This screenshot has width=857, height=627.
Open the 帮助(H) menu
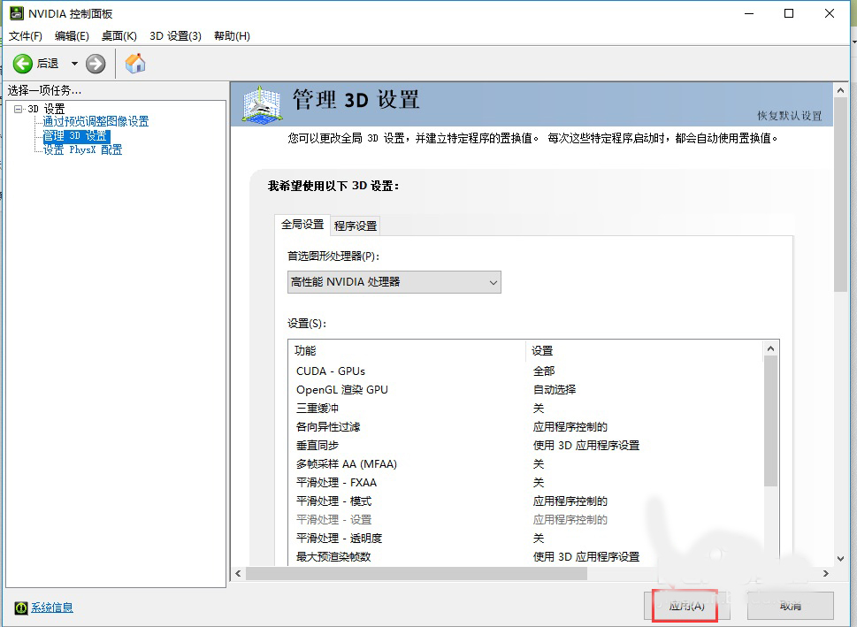[x=232, y=36]
